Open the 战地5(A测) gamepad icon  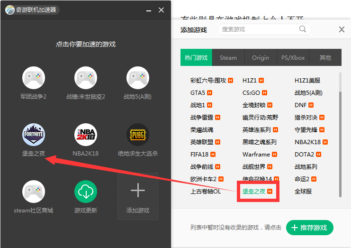(138, 78)
